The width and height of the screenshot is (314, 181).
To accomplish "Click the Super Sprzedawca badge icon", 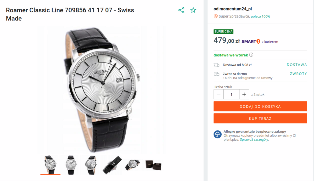I will point(216,16).
